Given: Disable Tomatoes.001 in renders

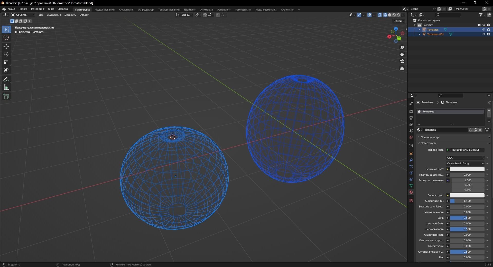Looking at the screenshot, I should point(488,34).
